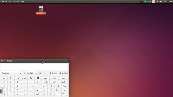Click the ln natural logarithm button
This screenshot has height=97, width=173.
point(64,90)
